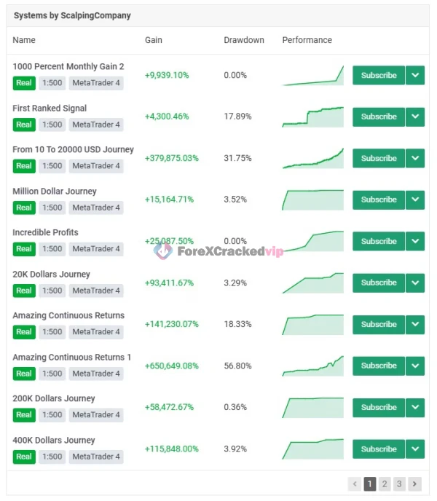Viewport: 437px width, 501px height.
Task: Select current page 1 in pagination
Action: pos(370,484)
